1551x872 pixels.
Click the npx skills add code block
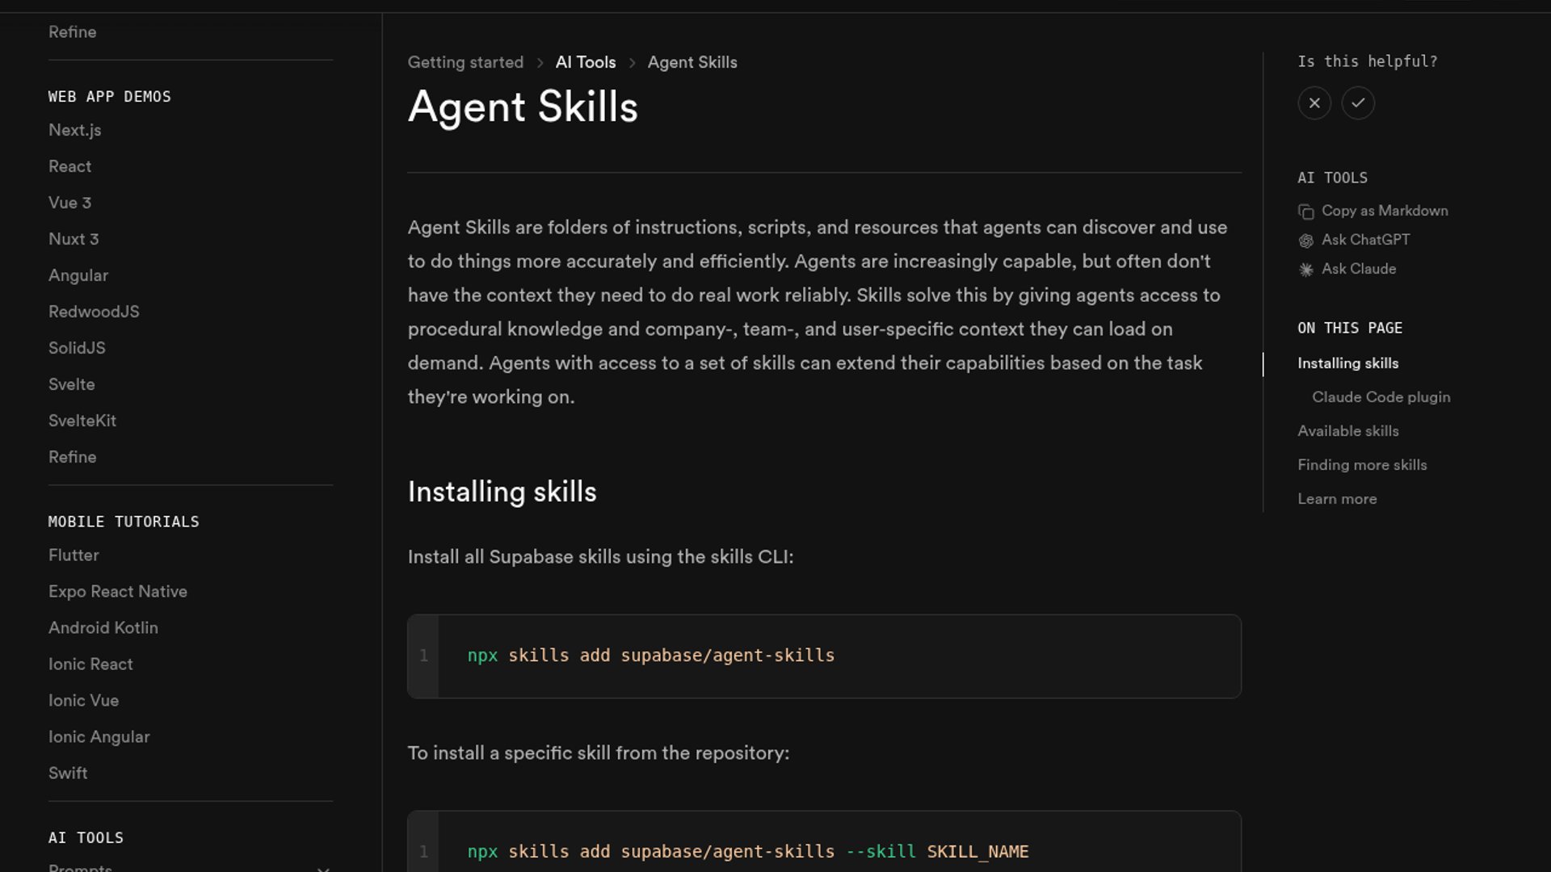[824, 656]
